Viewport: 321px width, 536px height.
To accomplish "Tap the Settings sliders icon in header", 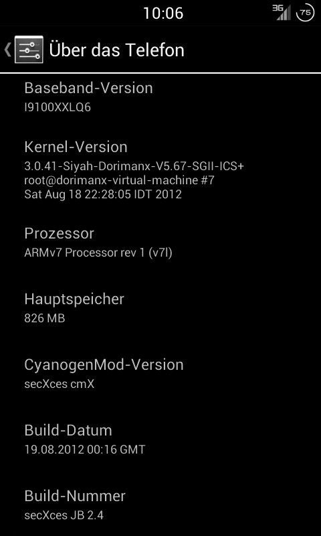I will click(29, 50).
